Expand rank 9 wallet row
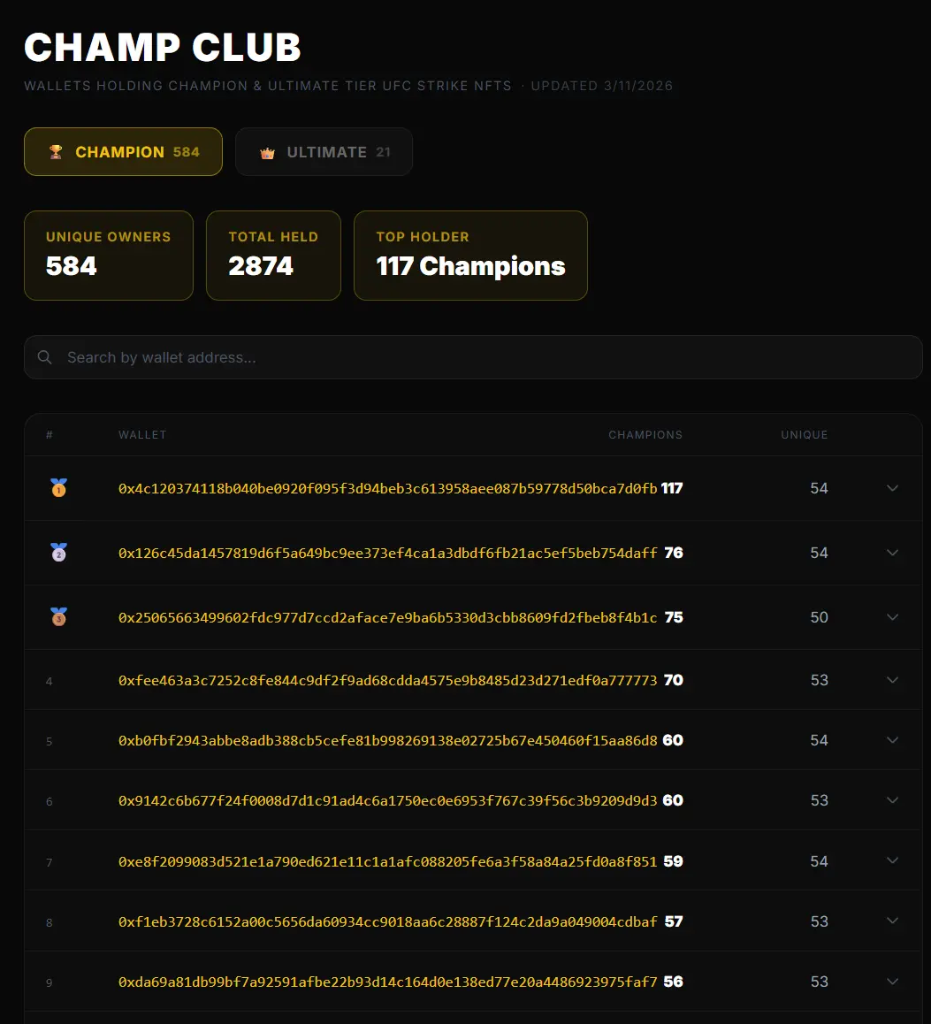This screenshot has height=1024, width=931. [x=892, y=982]
